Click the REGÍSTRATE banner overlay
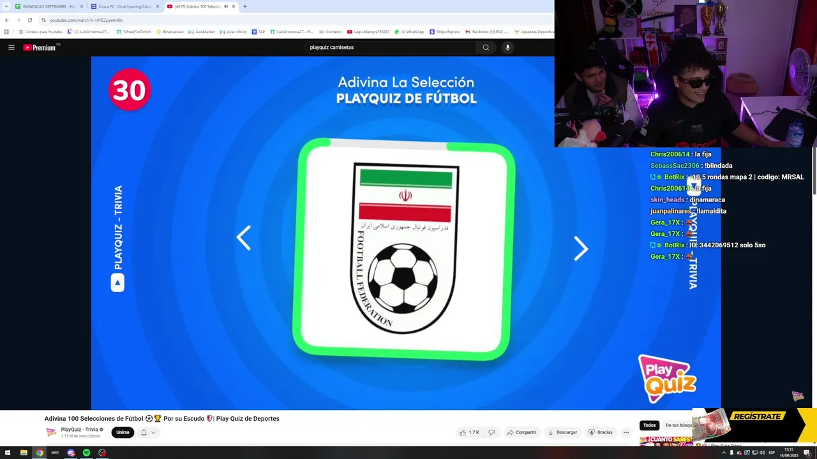Viewport: 817px width, 459px height. (754, 425)
